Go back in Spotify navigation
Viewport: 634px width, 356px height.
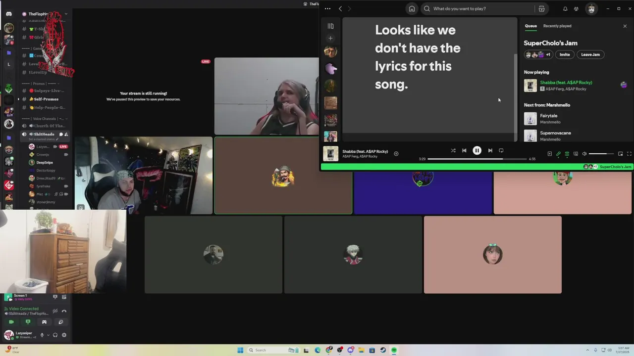(x=340, y=8)
